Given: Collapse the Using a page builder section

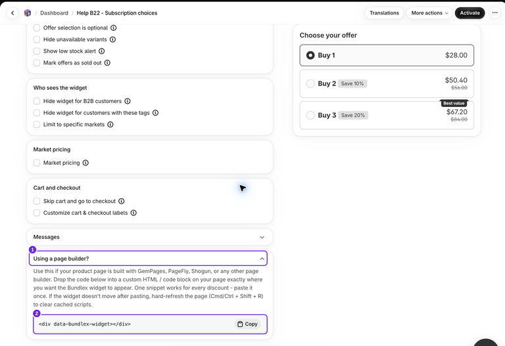Looking at the screenshot, I should (x=148, y=259).
